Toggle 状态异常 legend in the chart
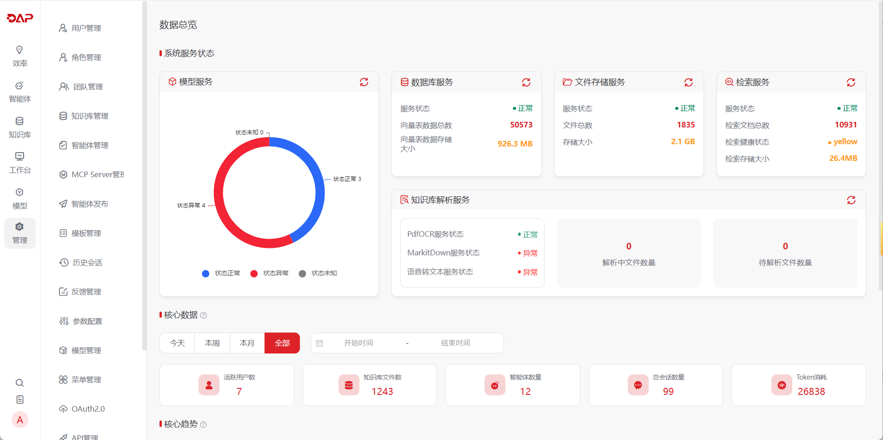 click(269, 273)
